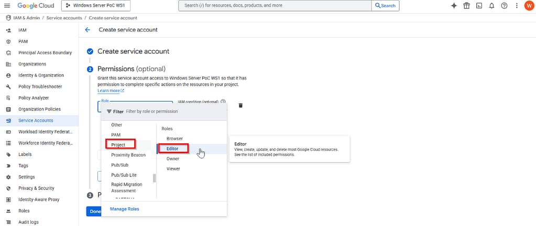
Task: Click the Principal Access Boundary icon
Action: pos(8,52)
